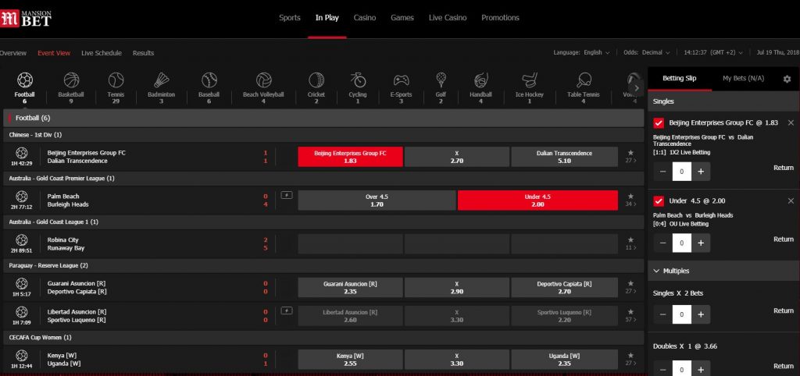
Task: Bet on Uganda [W] at 2.35
Action: (564, 359)
